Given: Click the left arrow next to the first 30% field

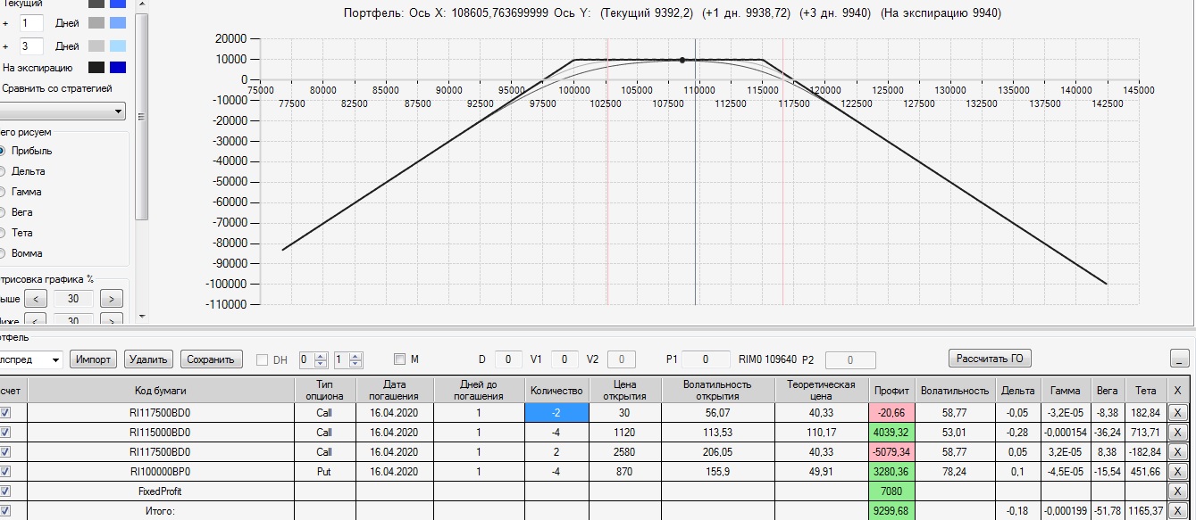Looking at the screenshot, I should click(36, 299).
